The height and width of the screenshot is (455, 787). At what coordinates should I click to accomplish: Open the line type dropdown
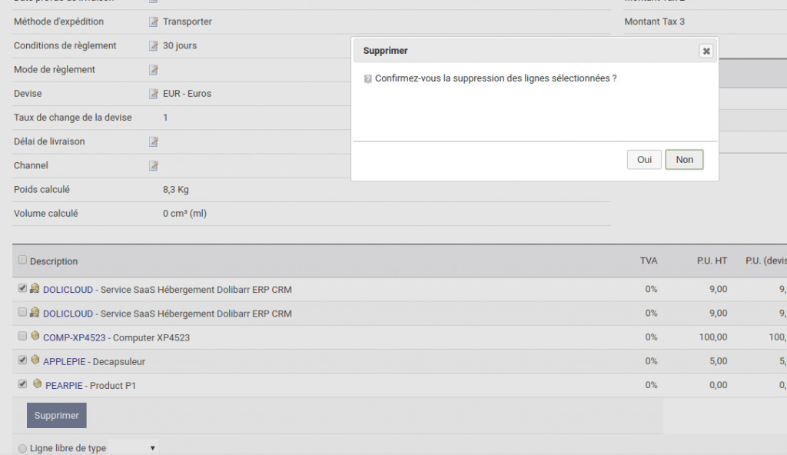click(x=133, y=447)
